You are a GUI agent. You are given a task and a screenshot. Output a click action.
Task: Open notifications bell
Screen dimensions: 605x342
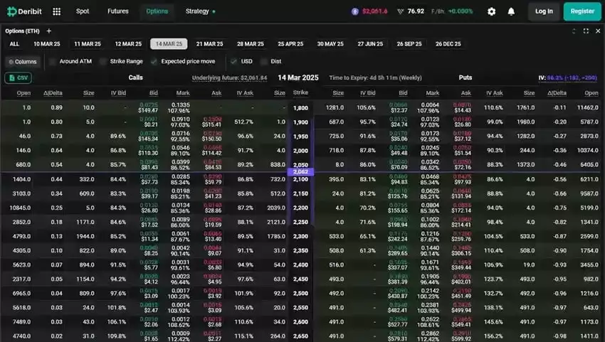[511, 11]
